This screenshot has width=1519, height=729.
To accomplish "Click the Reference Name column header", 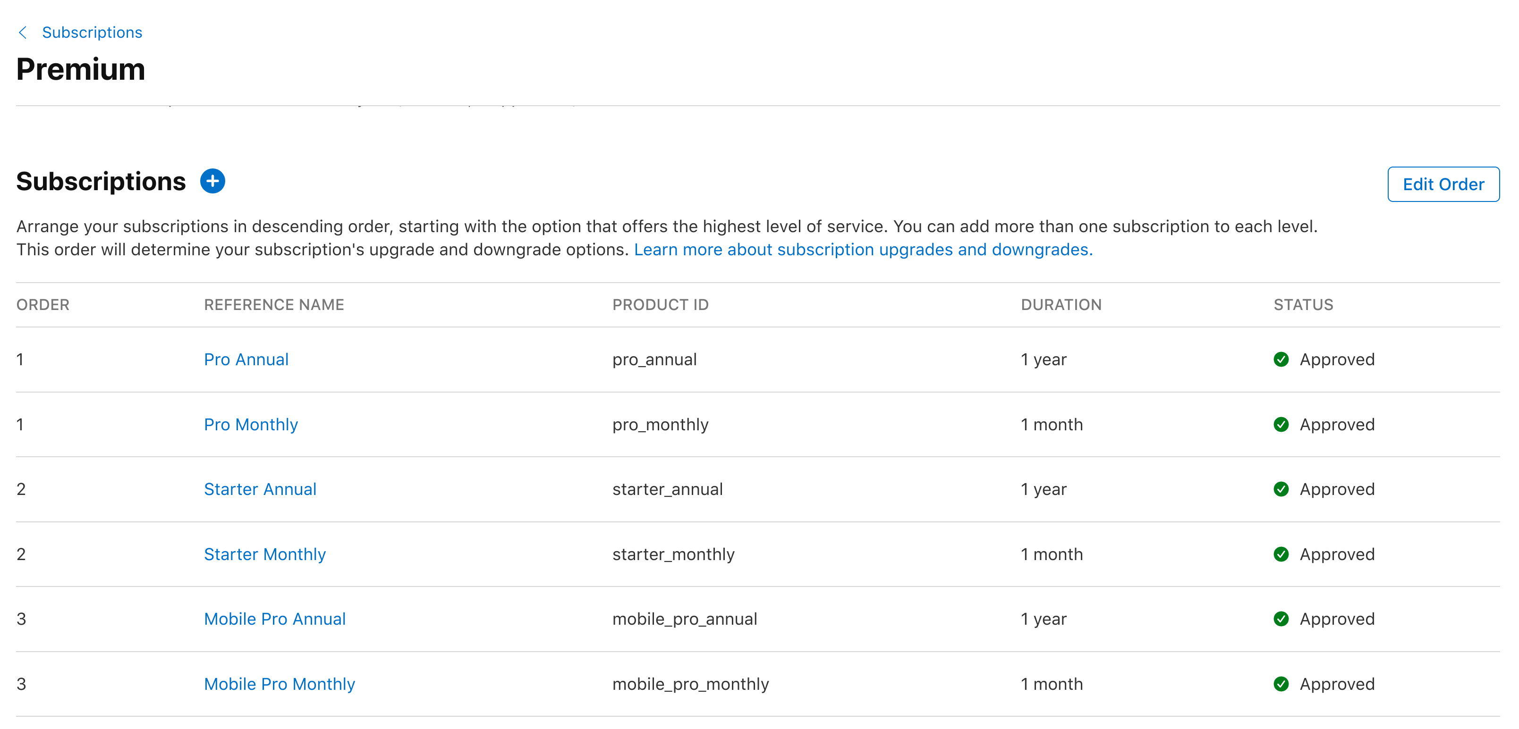I will (x=273, y=305).
